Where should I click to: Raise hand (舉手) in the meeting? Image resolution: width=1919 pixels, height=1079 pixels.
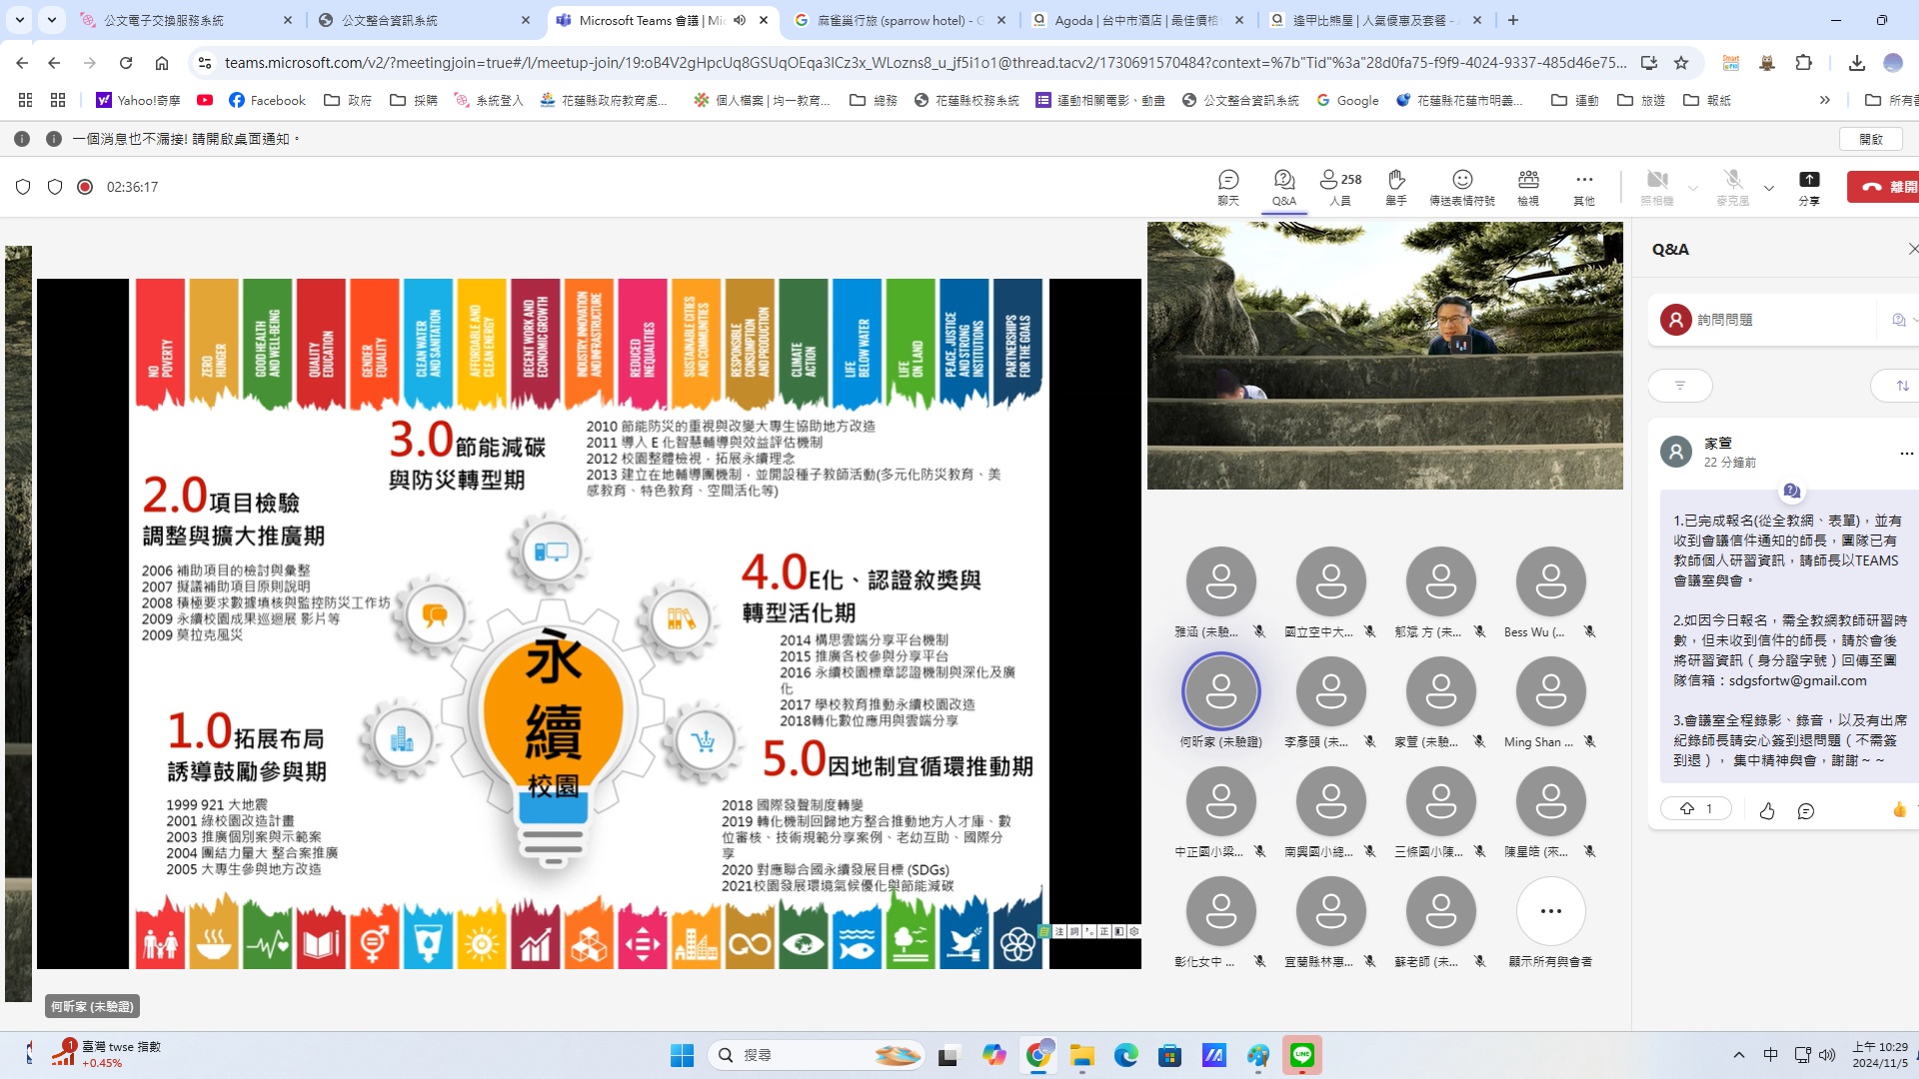point(1395,187)
